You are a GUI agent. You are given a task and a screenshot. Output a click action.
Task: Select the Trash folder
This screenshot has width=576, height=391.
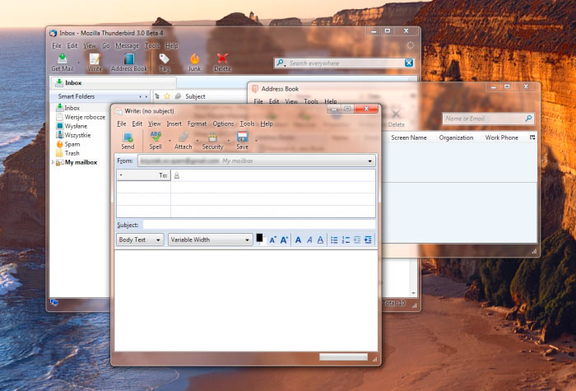[x=72, y=153]
